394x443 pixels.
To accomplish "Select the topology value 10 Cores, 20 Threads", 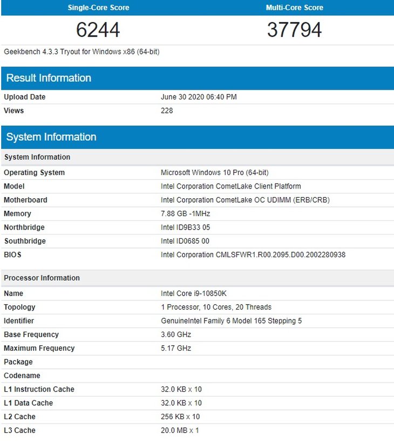I will (216, 307).
